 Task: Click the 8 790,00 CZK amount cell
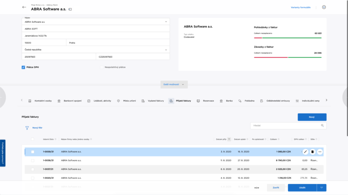coord(283,161)
